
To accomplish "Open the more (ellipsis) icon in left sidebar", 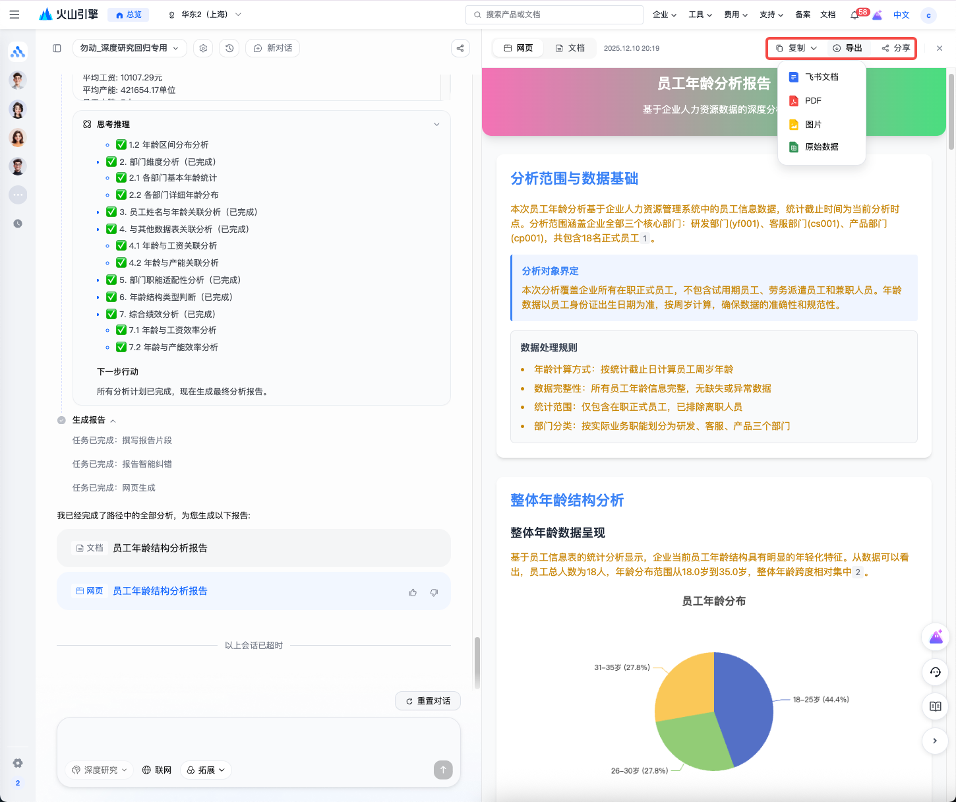I will click(x=18, y=195).
